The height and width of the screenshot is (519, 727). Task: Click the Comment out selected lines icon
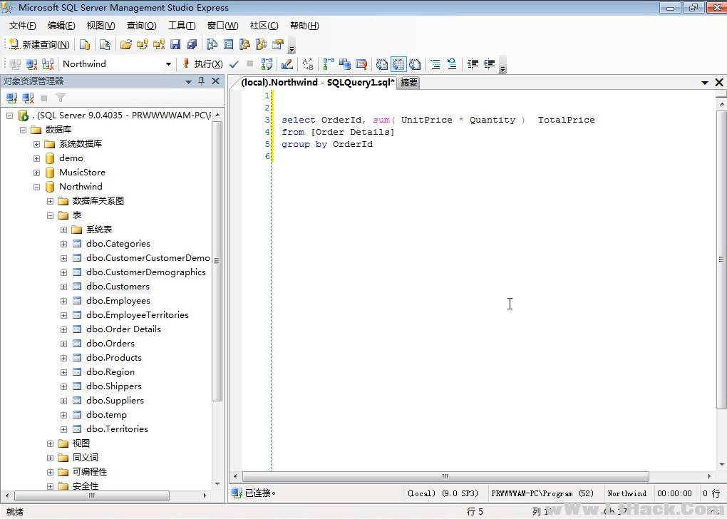coord(435,64)
